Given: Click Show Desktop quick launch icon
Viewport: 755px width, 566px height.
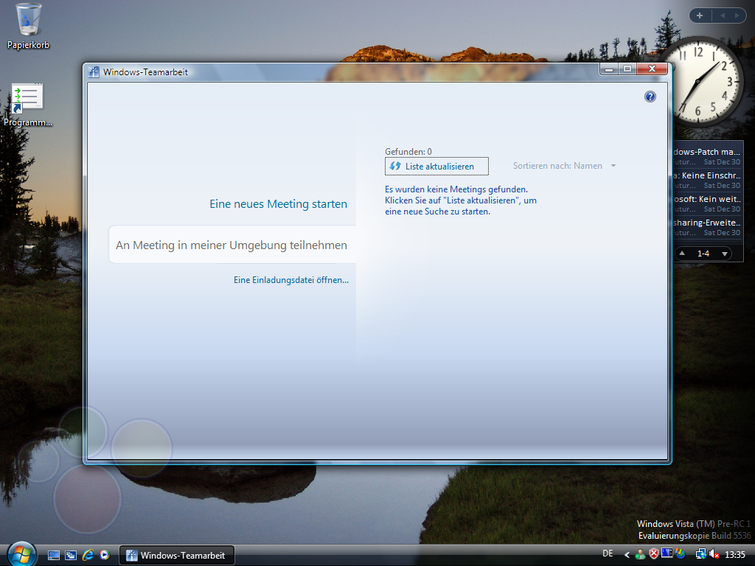Looking at the screenshot, I should (53, 556).
